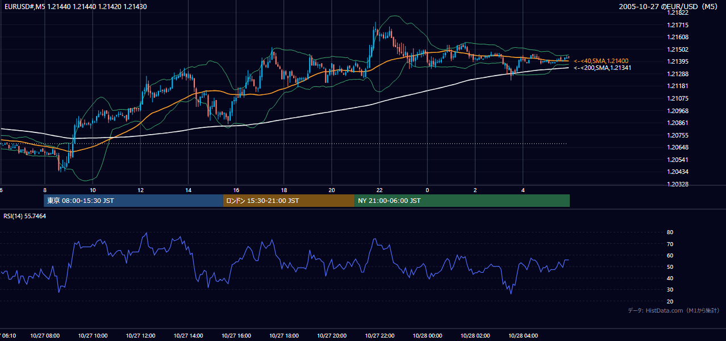Click the RSI(14) 55.7464 indicator label

tap(24, 216)
